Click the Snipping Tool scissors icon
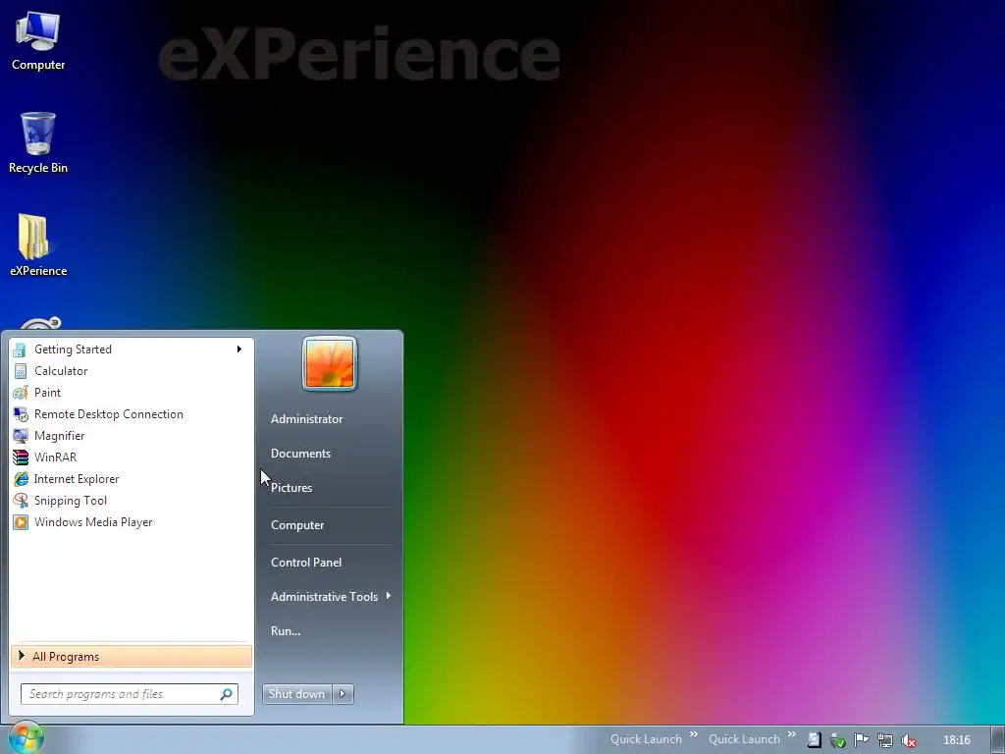 pos(20,501)
